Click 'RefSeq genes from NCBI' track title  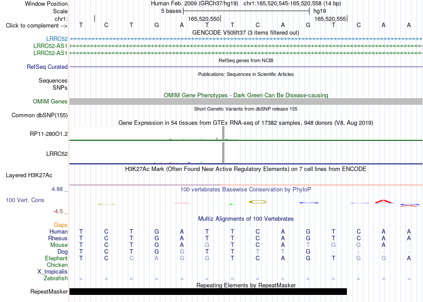(246, 60)
